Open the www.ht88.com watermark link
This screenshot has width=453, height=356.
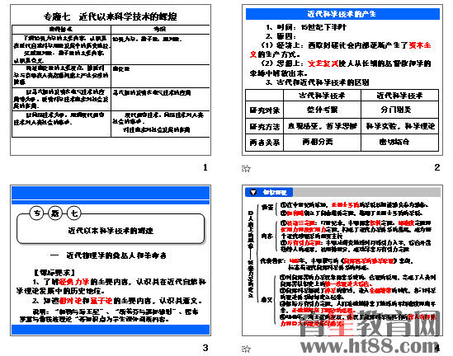point(370,344)
